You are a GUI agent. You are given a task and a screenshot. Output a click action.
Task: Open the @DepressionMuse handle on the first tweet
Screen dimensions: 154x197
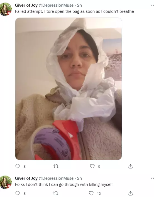56,5
